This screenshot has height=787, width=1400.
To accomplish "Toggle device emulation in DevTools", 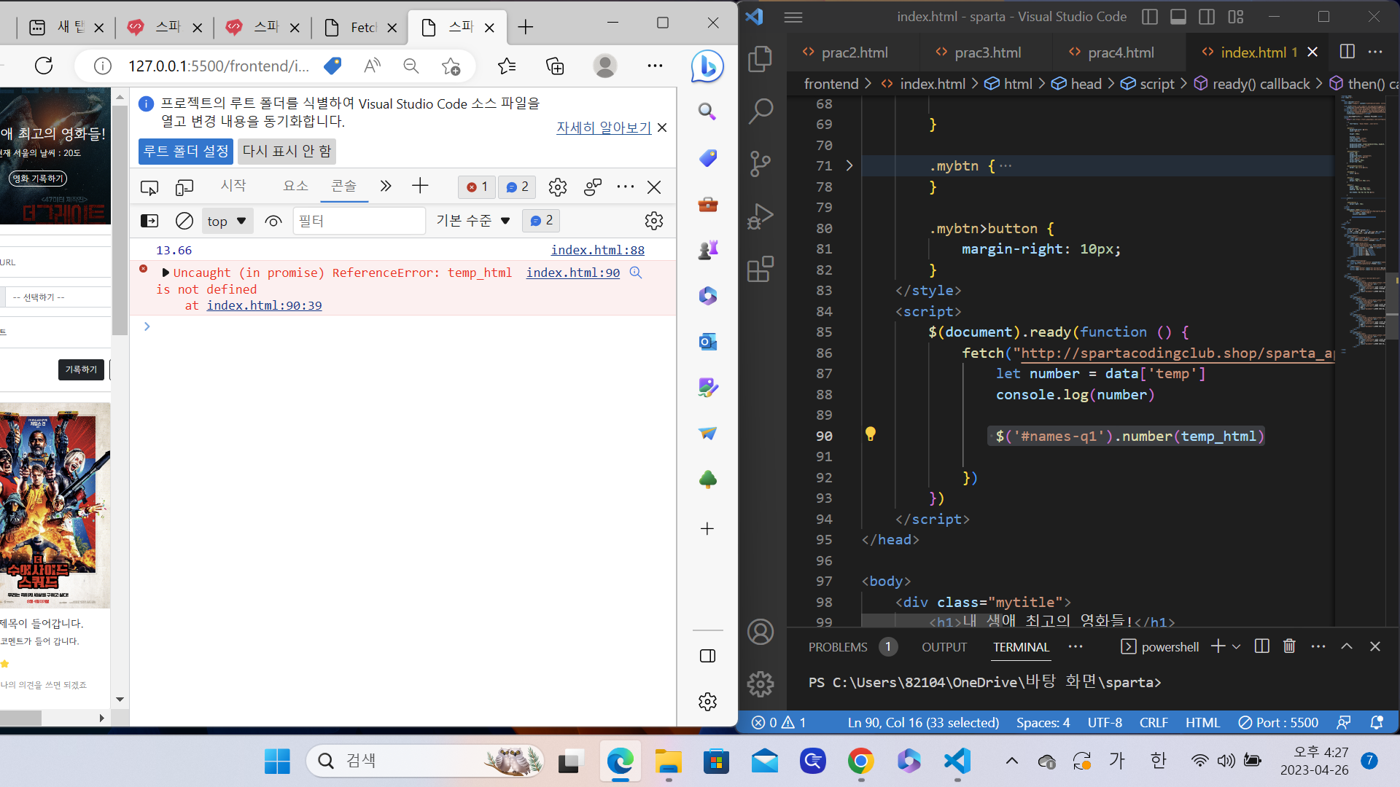I will (x=184, y=187).
